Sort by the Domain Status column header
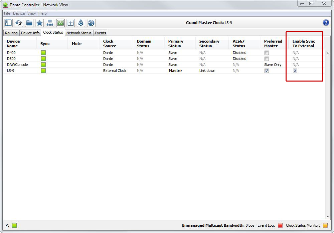The width and height of the screenshot is (334, 233). (149, 44)
